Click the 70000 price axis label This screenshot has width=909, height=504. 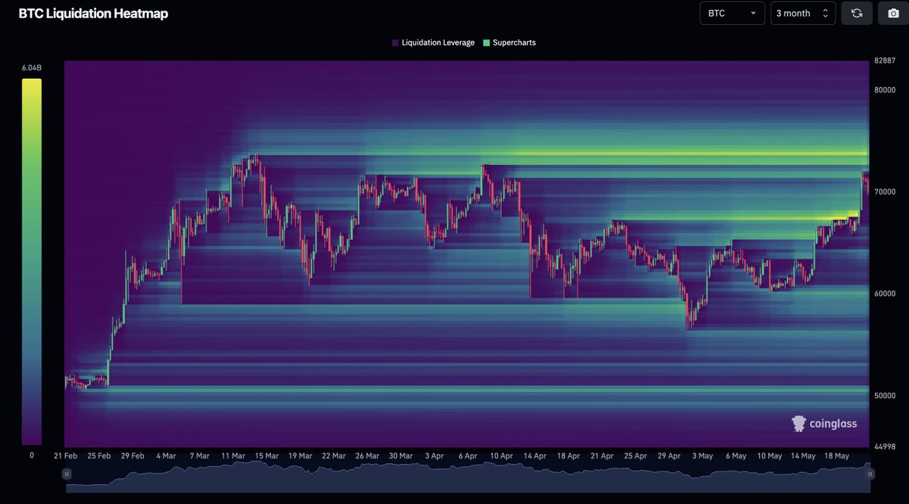point(885,191)
